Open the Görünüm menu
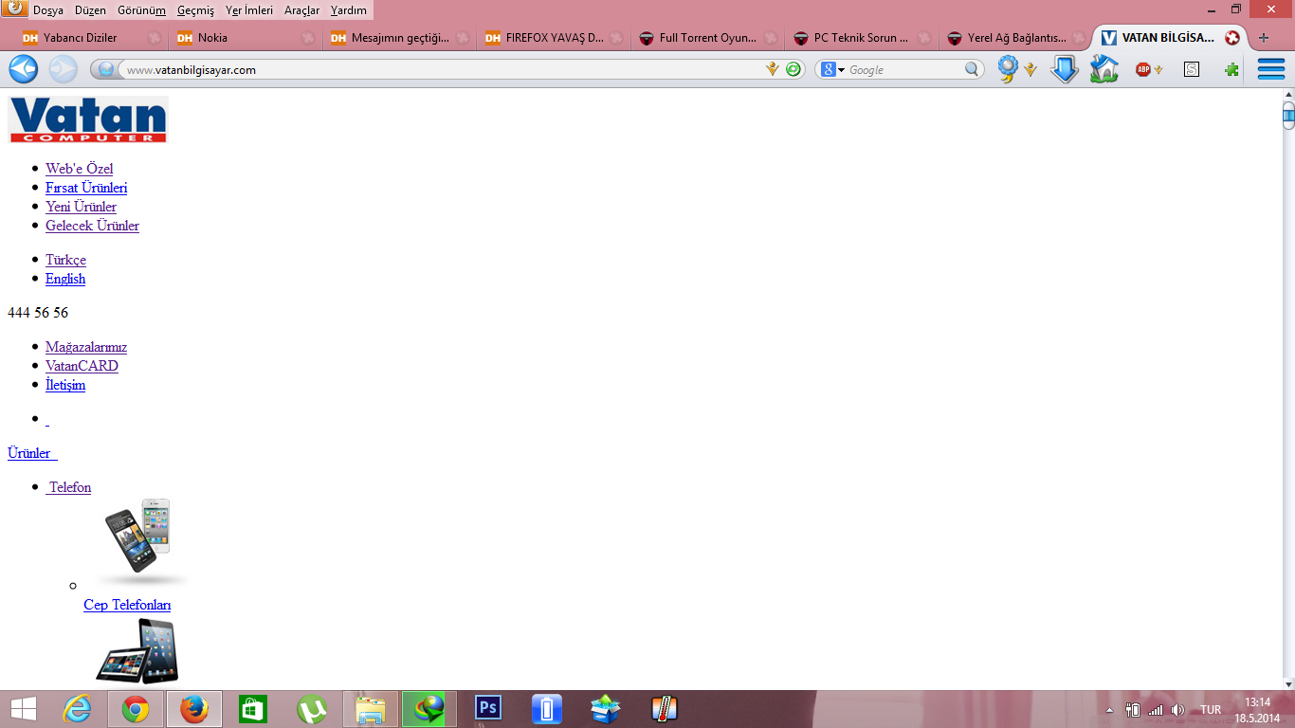The height and width of the screenshot is (728, 1295). pos(141,10)
